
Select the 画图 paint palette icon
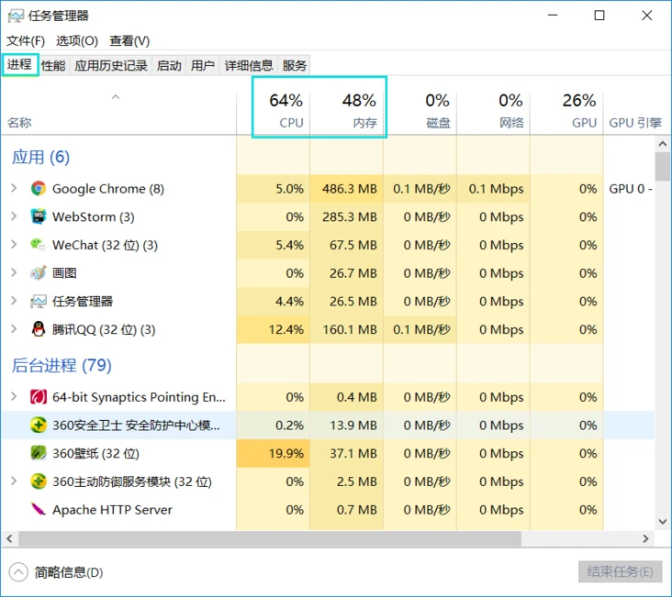(39, 272)
